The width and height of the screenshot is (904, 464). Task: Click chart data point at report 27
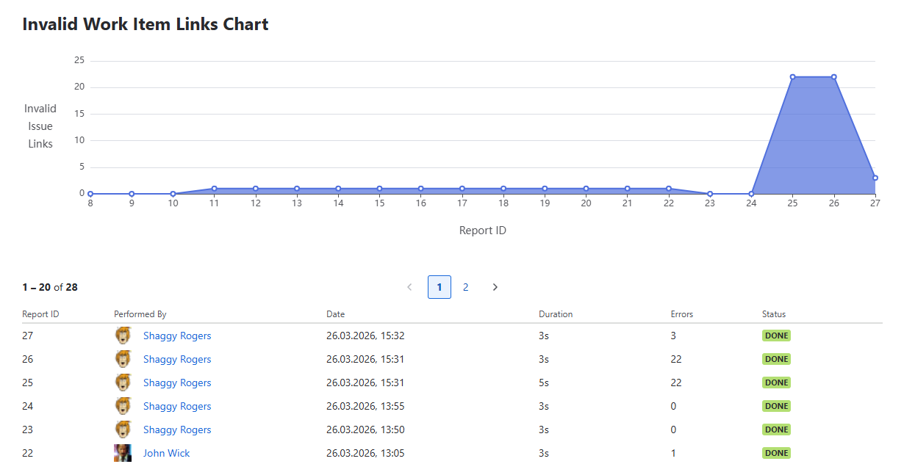coord(875,178)
